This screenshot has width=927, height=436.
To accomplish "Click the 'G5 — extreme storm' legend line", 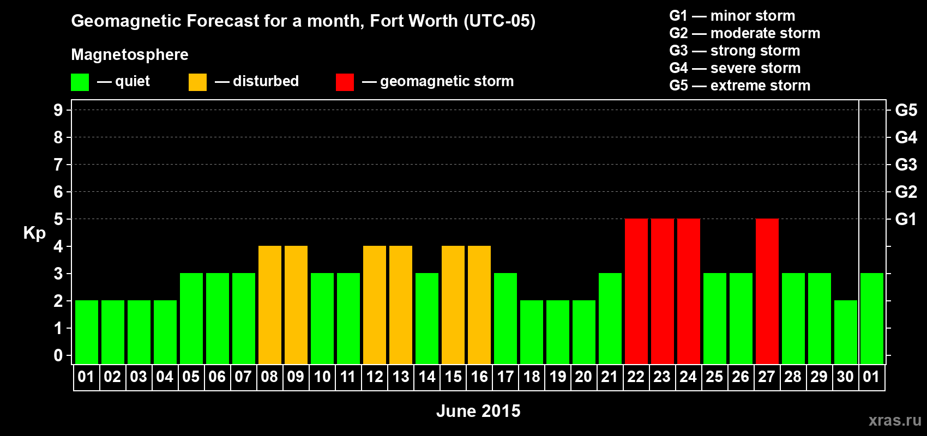I will (x=739, y=86).
